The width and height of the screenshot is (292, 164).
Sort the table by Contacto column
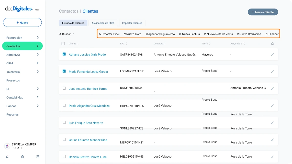pos(160,44)
